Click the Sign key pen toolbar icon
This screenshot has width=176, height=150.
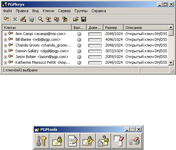click(23, 19)
